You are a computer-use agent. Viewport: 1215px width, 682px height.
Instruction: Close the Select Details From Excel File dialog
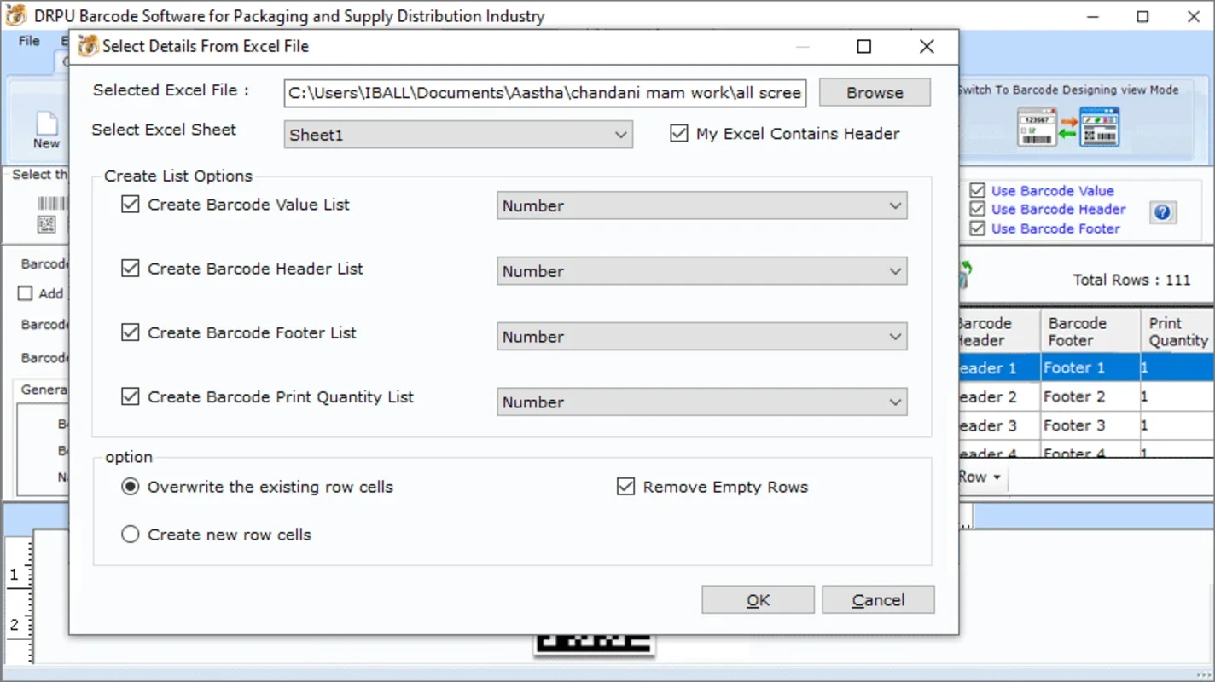927,47
